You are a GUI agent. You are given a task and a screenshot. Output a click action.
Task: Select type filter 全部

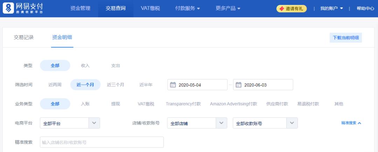[55, 65]
